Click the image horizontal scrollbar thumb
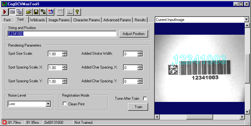Screen dimensions: 251x126 200,117
